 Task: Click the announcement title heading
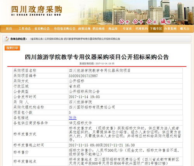97,57
